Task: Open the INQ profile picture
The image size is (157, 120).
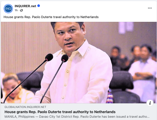Action: 8,9
